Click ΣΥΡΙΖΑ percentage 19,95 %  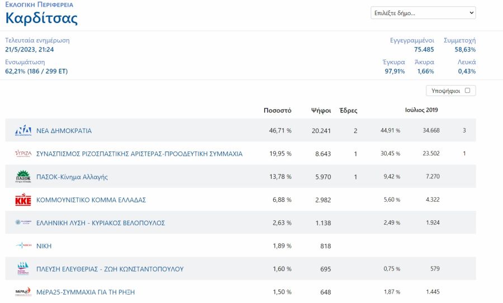click(280, 154)
